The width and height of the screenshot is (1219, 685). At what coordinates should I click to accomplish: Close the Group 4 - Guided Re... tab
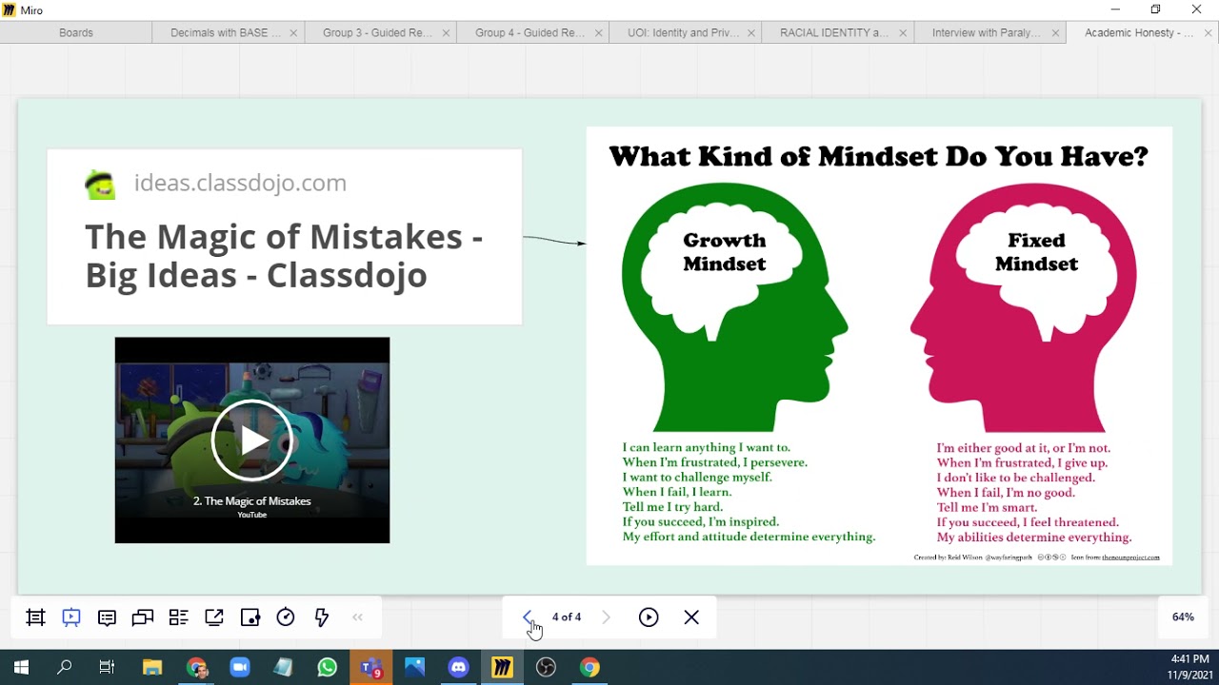pyautogui.click(x=598, y=32)
